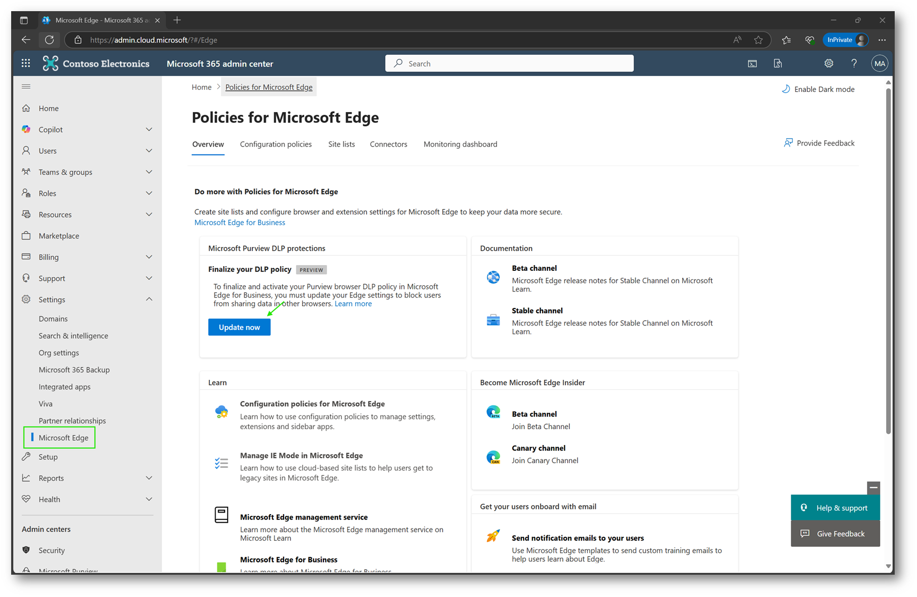
Task: Expand the Roles nav section
Action: (149, 193)
